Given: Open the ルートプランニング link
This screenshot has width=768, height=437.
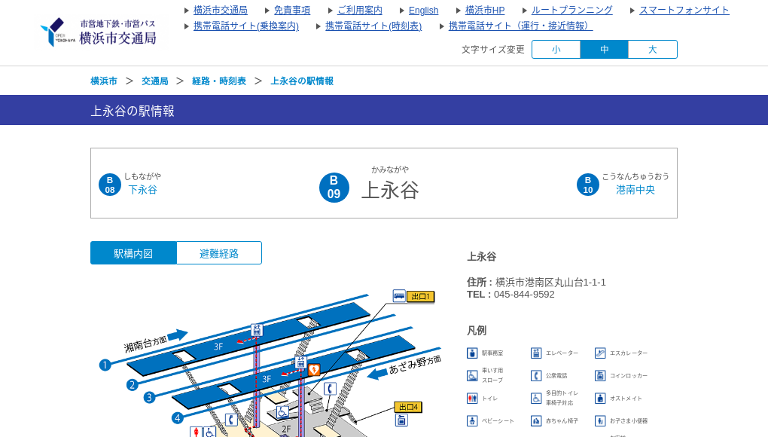Looking at the screenshot, I should coord(571,11).
